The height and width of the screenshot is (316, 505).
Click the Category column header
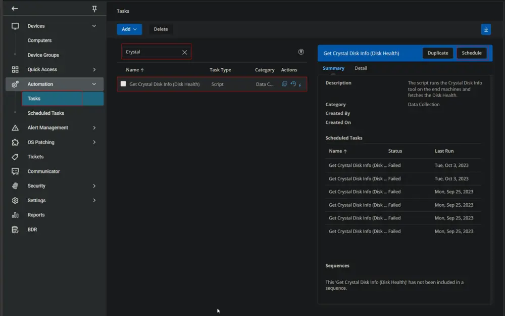coord(265,70)
